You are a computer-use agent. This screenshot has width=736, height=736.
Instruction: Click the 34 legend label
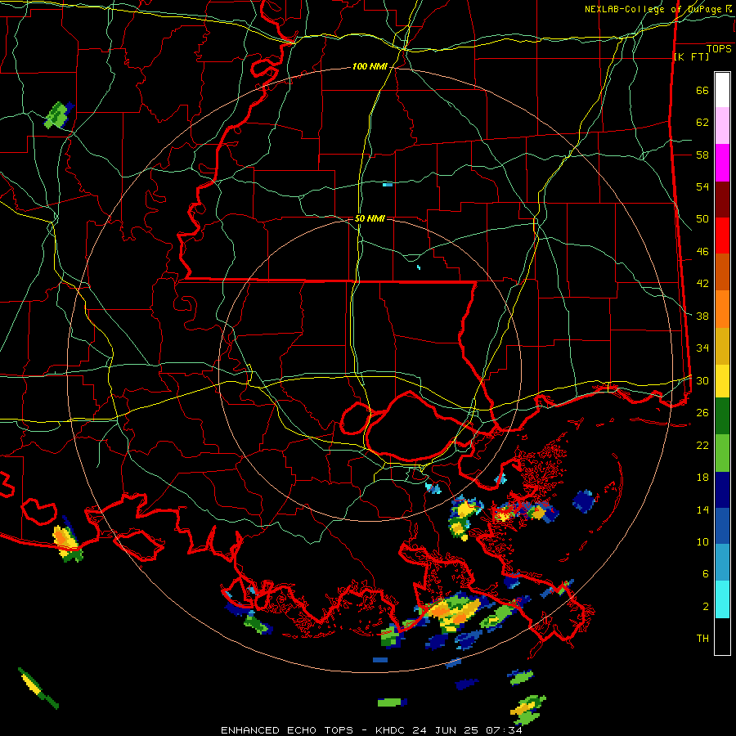point(702,348)
